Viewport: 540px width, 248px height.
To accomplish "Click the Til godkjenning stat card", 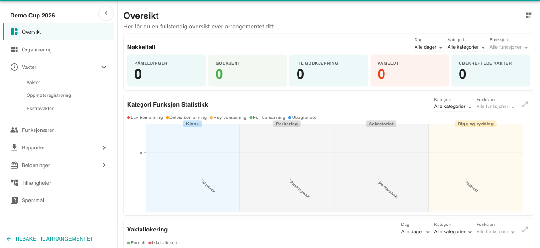I will [x=329, y=70].
